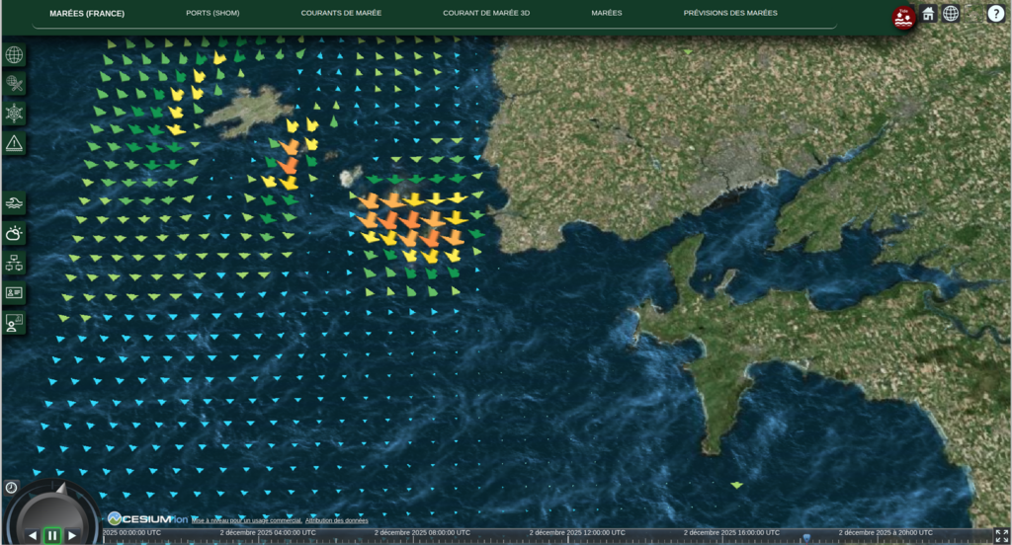
Task: Open the PRÉVISIONS DES MARÉES menu
Action: (x=730, y=14)
